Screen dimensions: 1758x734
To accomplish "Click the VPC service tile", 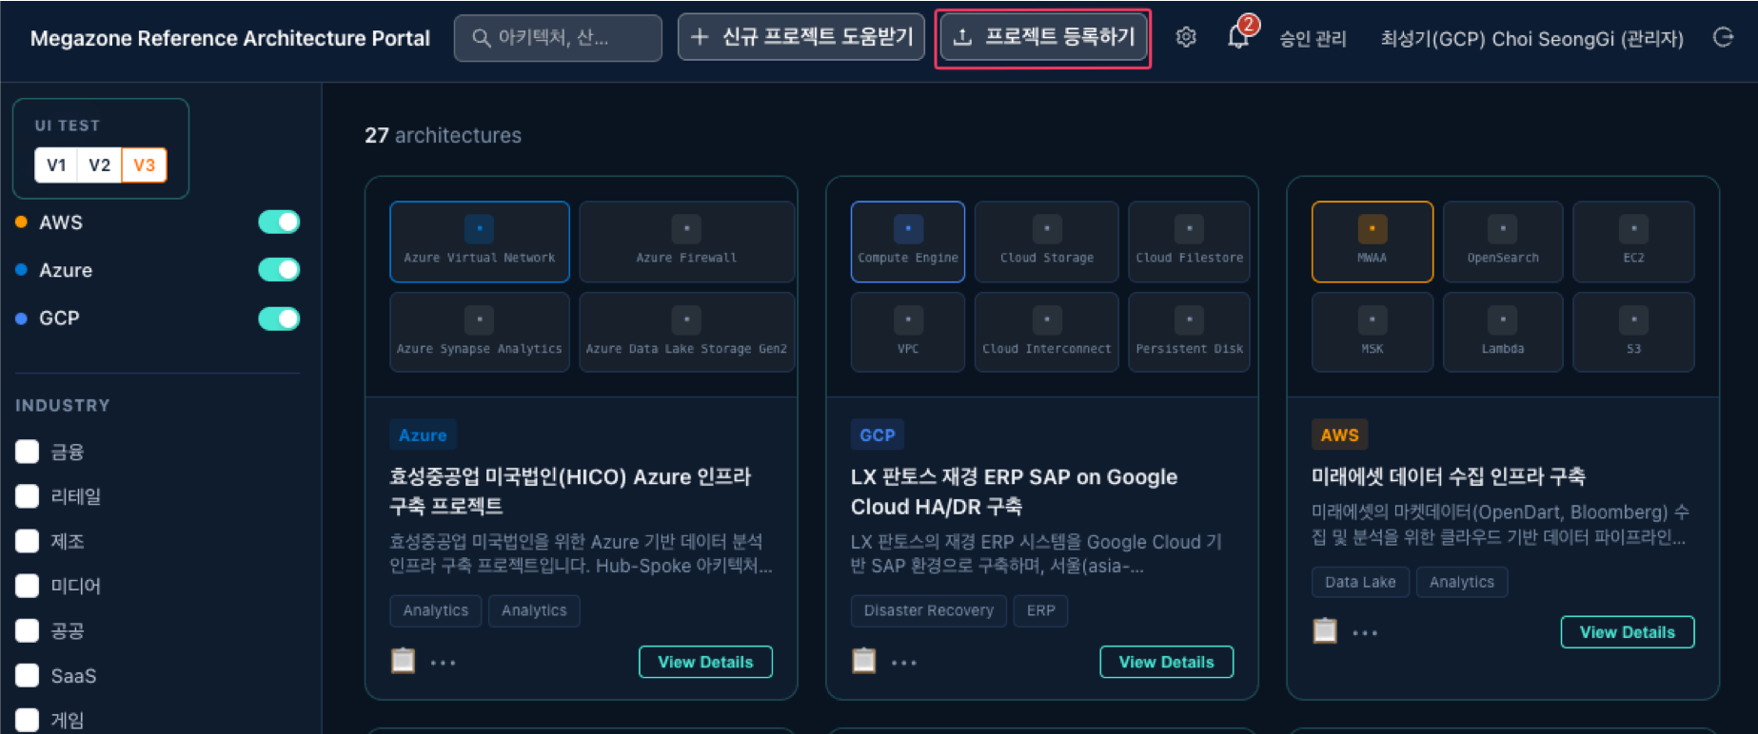I will click(908, 332).
